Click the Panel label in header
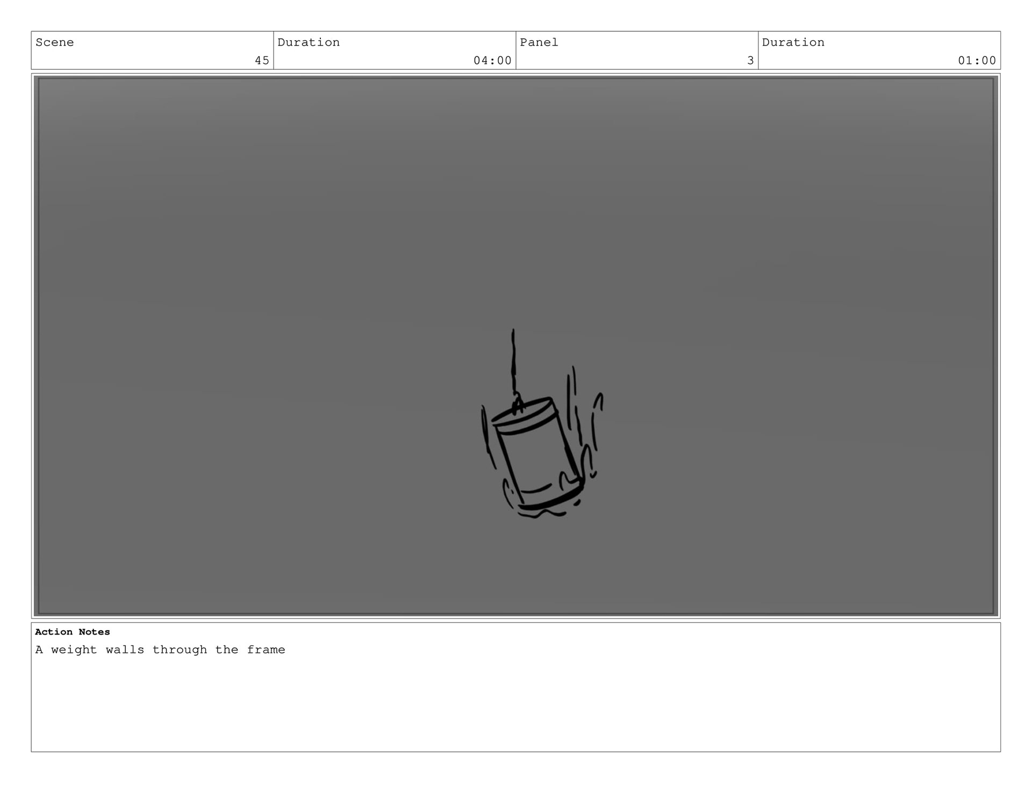Screen dimensions: 1032x799 (x=539, y=42)
